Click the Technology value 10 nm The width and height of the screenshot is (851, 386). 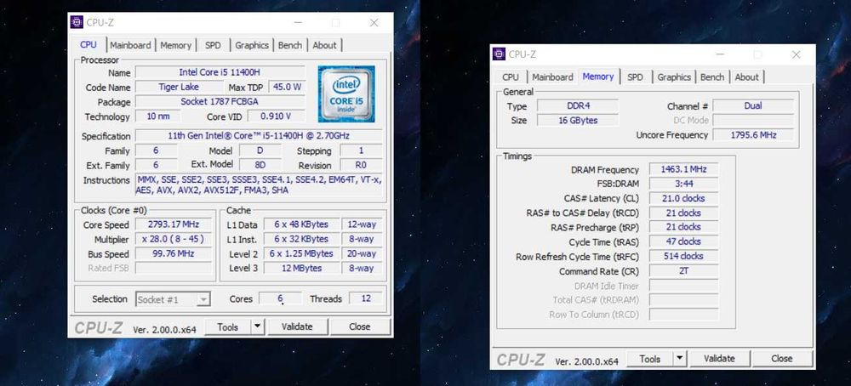point(158,116)
